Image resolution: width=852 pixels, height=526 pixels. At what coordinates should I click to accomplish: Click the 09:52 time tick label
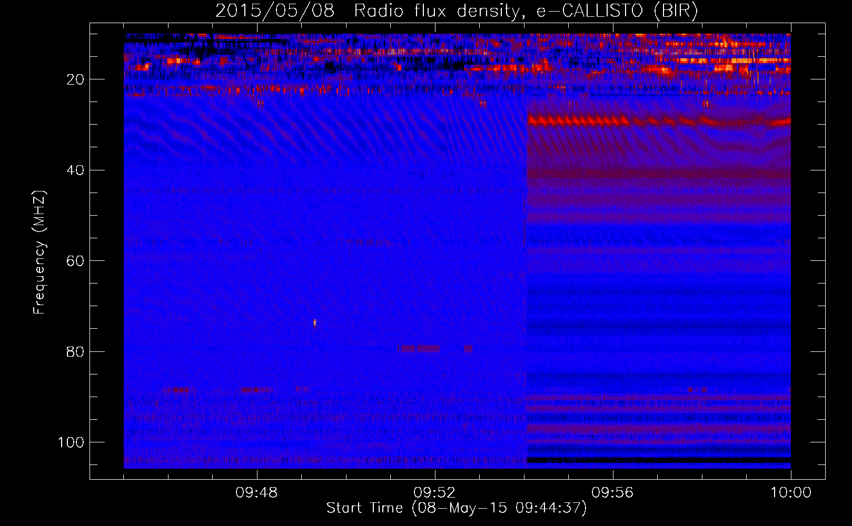click(434, 493)
